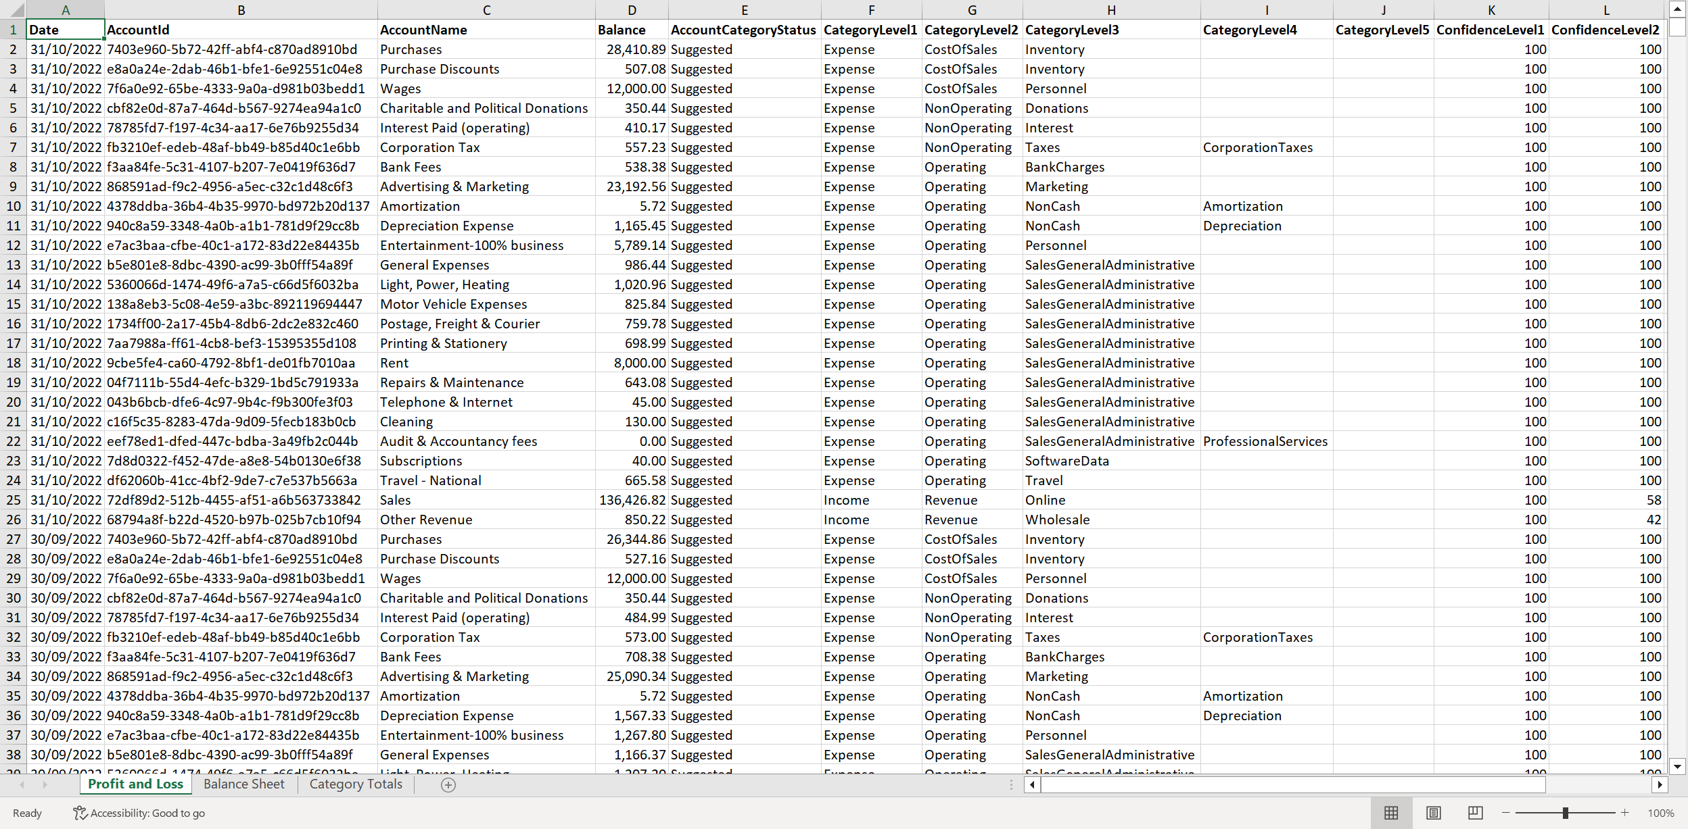Add a new sheet with plus icon
Screen dimensions: 1688x829
(x=448, y=784)
